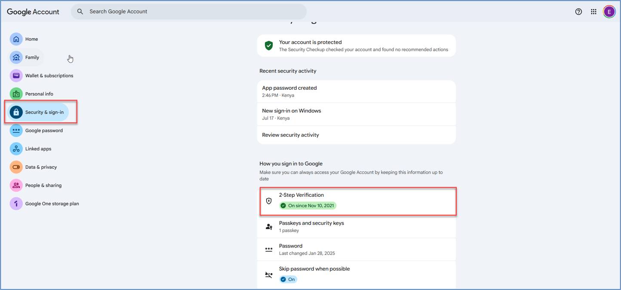Click the Search Google Account field
Image resolution: width=621 pixels, height=290 pixels.
click(x=189, y=12)
